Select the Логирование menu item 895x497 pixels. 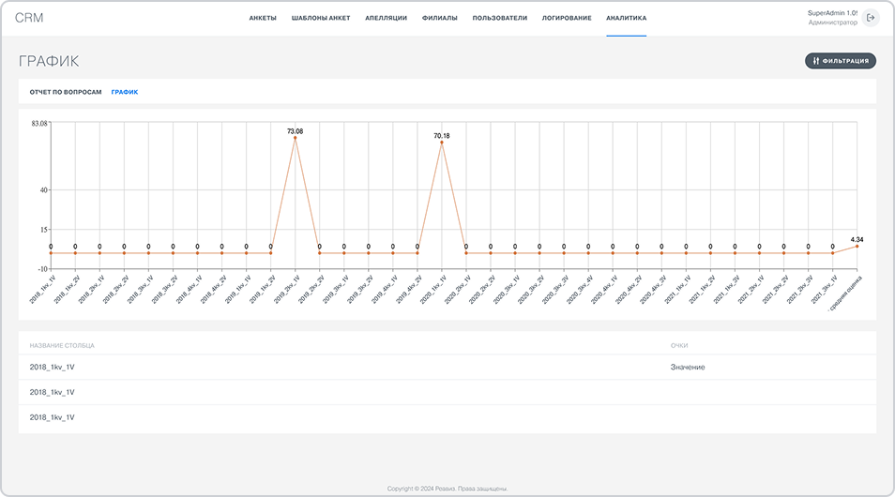(x=567, y=18)
